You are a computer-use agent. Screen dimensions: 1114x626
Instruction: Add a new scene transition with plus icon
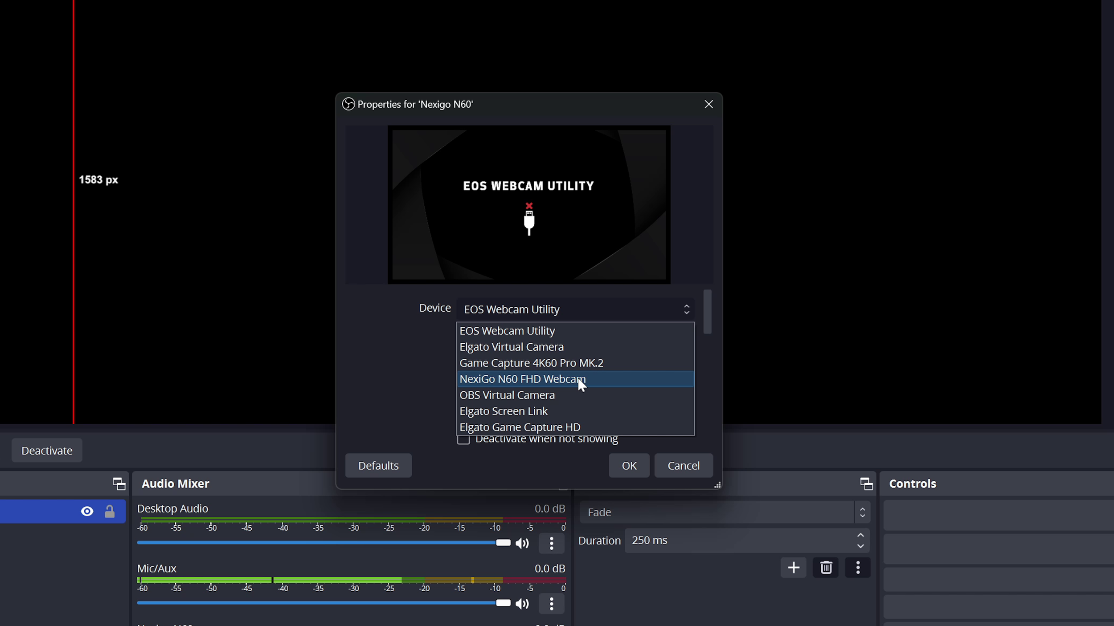click(794, 567)
